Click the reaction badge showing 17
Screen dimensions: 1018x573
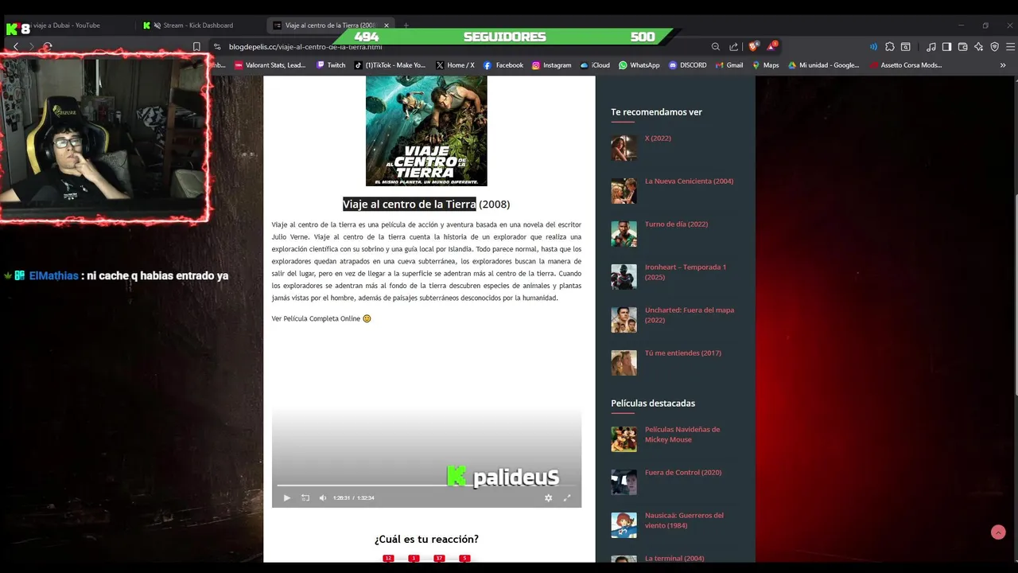(439, 559)
